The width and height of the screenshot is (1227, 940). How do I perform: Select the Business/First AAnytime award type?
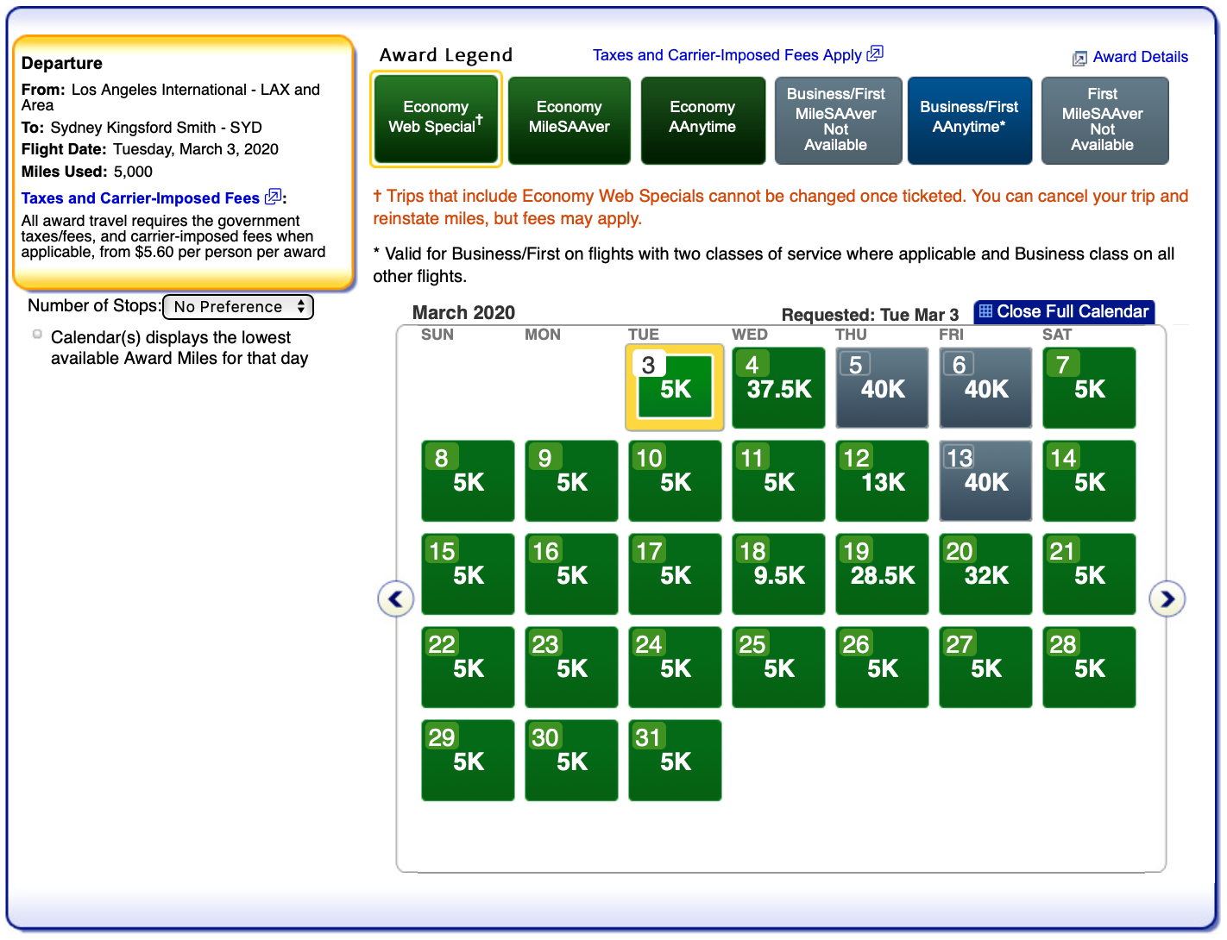970,120
